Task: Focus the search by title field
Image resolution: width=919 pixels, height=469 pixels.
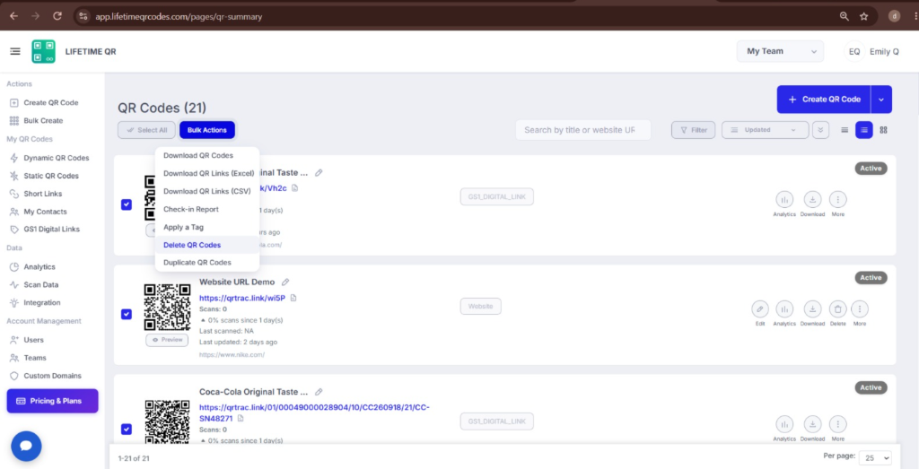Action: [583, 130]
